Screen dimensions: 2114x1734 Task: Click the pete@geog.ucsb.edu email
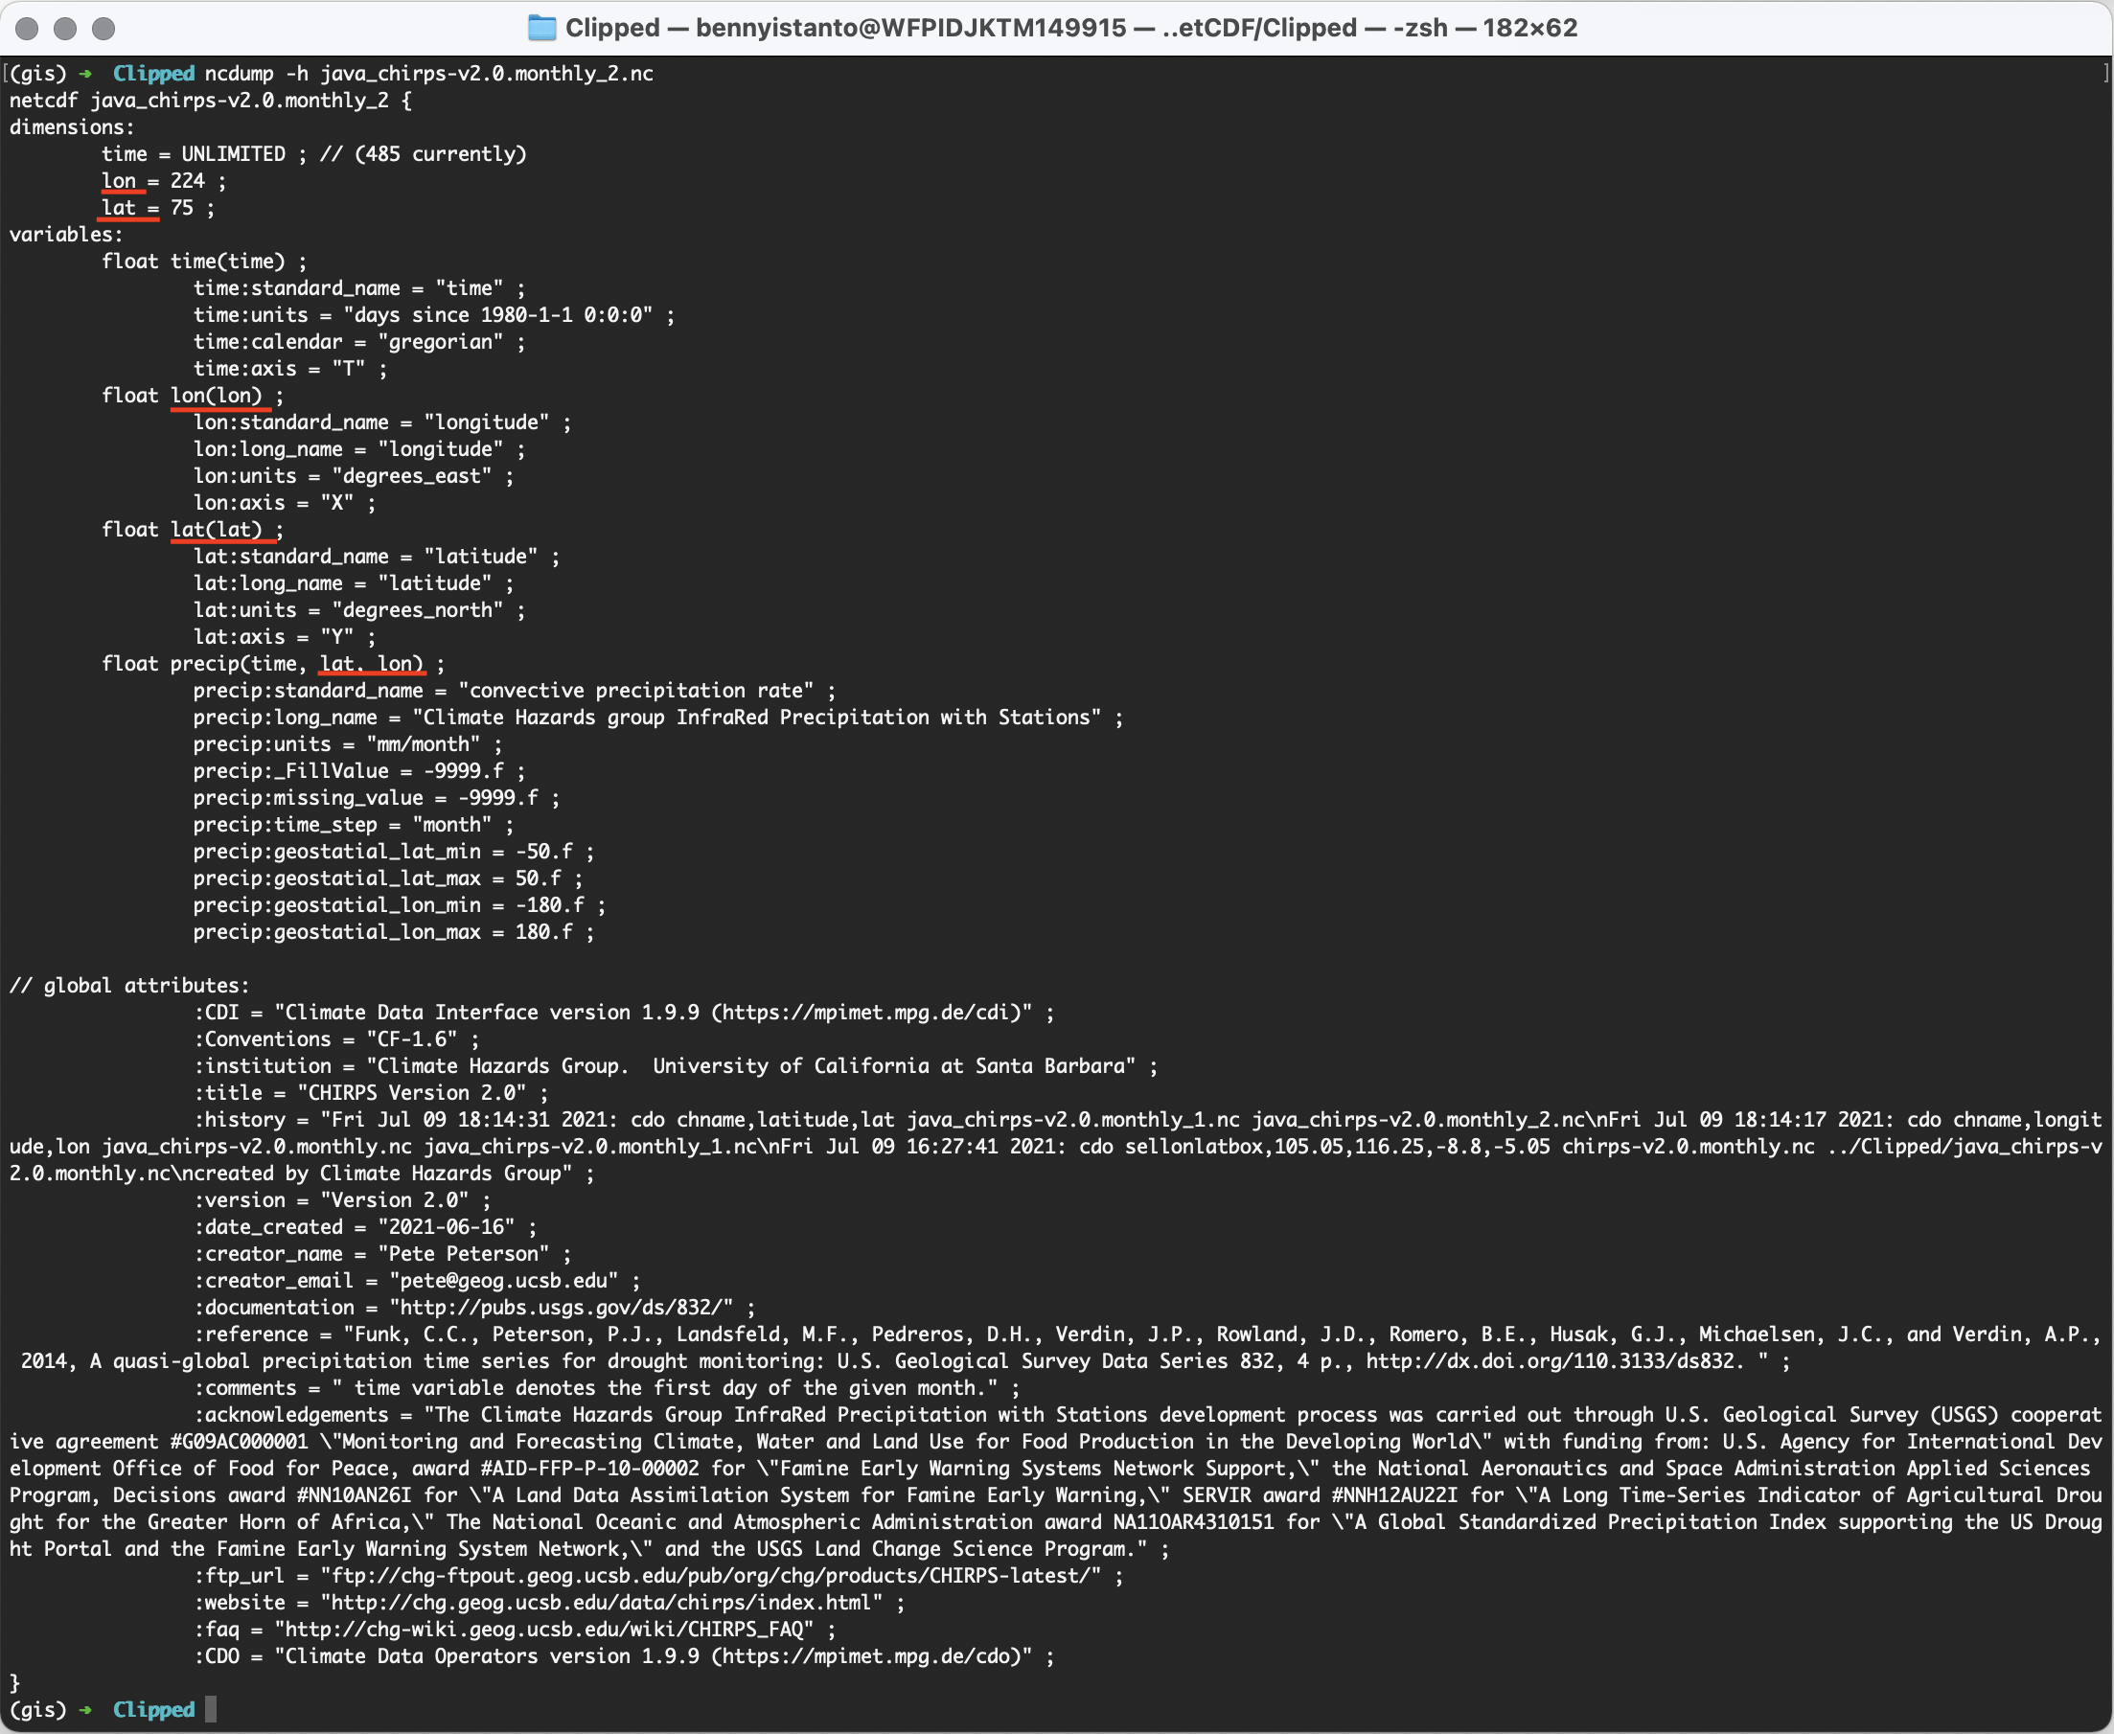[503, 1281]
